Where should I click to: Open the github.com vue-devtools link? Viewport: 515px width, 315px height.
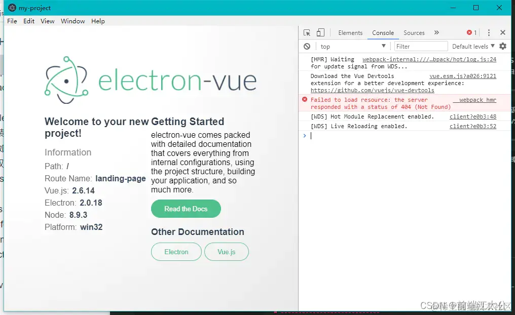coord(373,90)
